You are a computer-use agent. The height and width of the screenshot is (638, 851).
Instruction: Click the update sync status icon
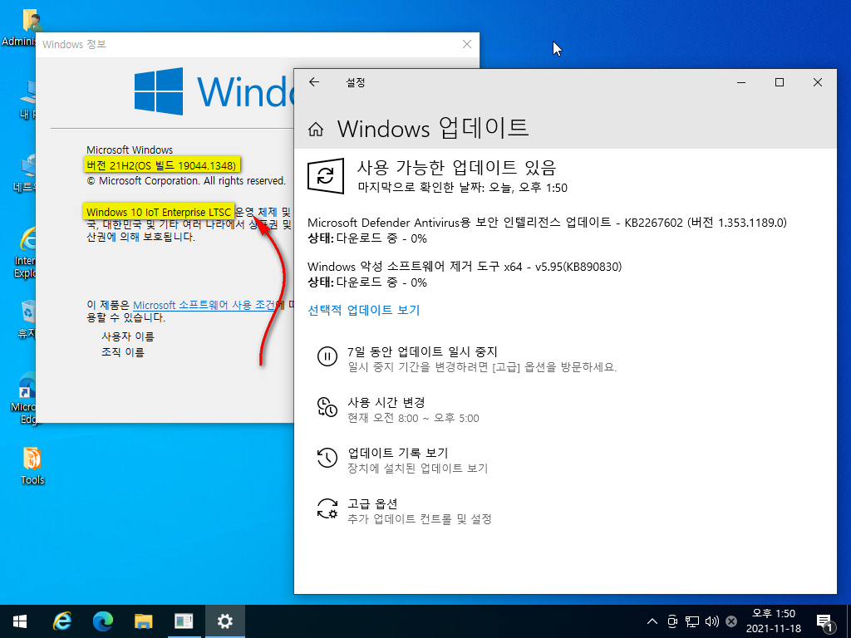click(326, 175)
